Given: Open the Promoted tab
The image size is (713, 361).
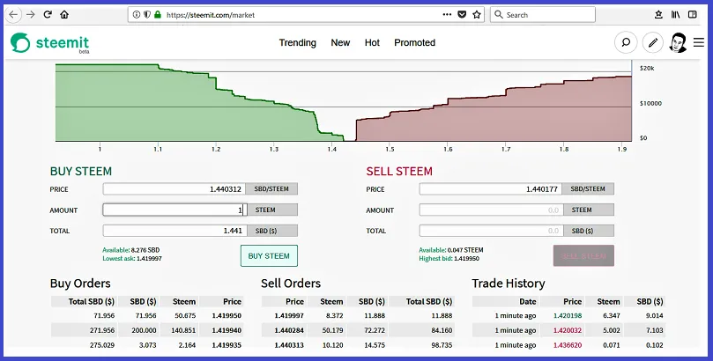Looking at the screenshot, I should [x=415, y=42].
